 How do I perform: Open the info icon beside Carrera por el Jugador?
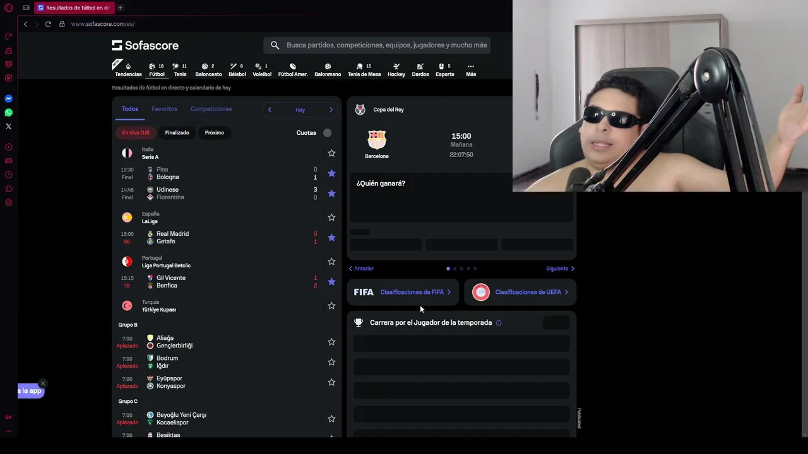tap(499, 323)
